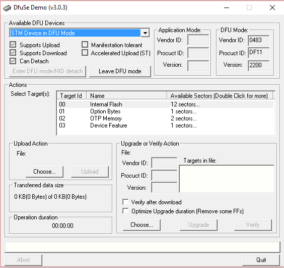Viewport: 284px width, 268px height.
Task: Select the Option Bytes target row
Action: (x=166, y=111)
